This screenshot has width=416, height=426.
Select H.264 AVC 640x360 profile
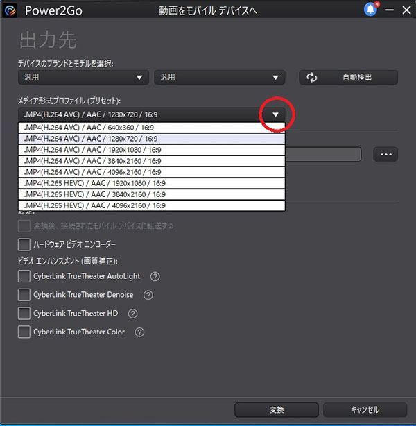coord(152,128)
